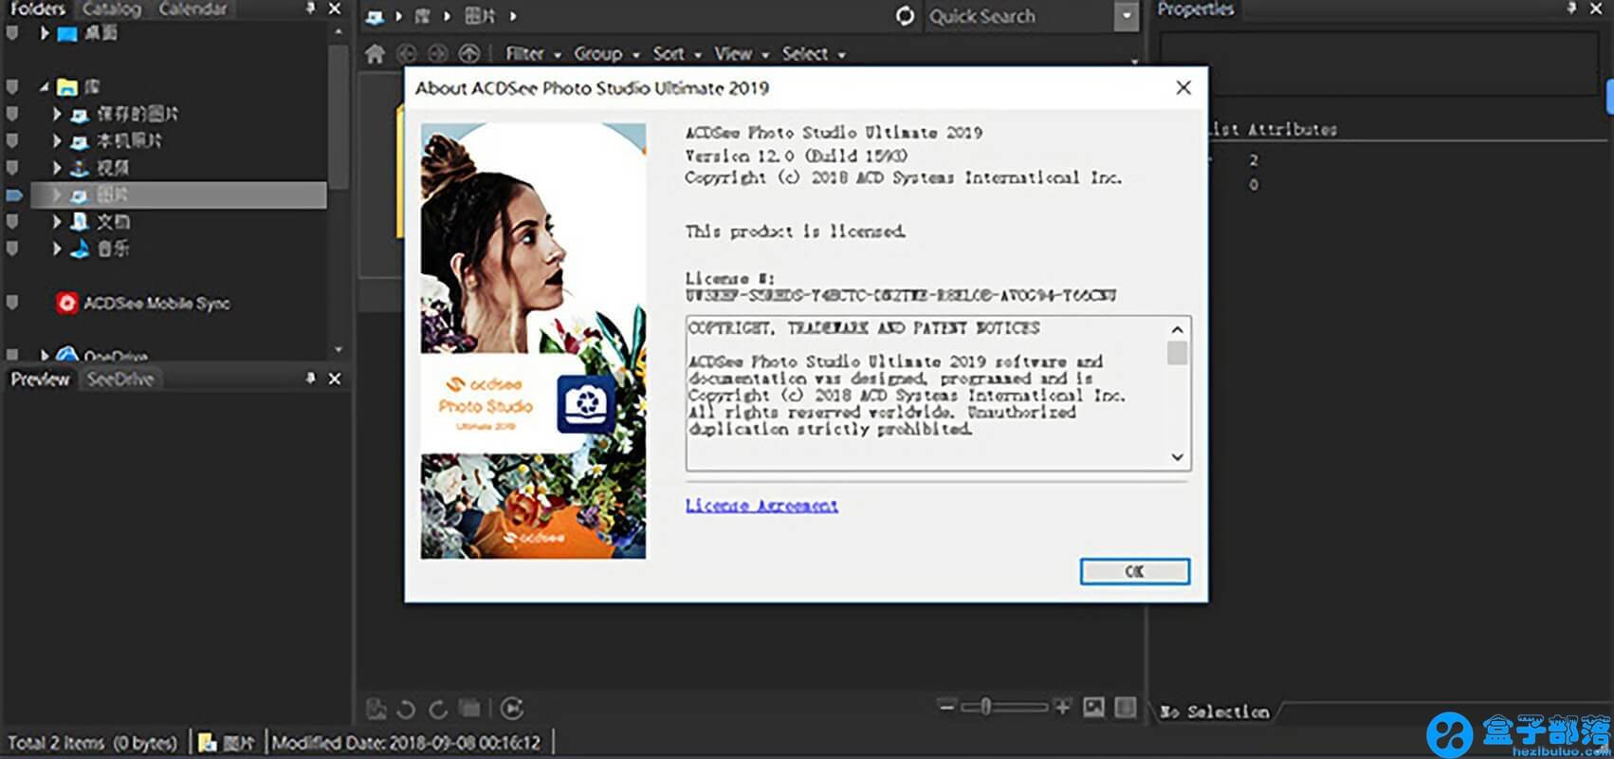
Task: Expand the 音乐 folder node
Action: [57, 249]
